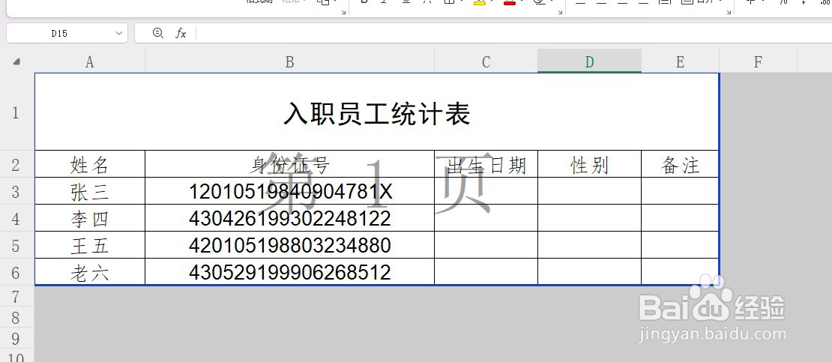Screen dimensions: 832x362
Task: Select the cell containing 张三
Action: click(90, 192)
